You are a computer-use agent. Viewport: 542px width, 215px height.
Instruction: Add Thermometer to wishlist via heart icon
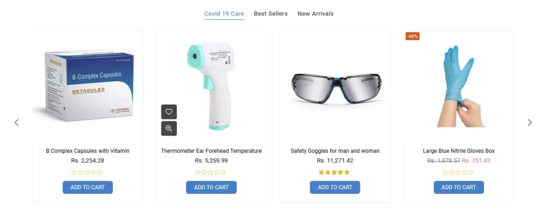point(169,112)
